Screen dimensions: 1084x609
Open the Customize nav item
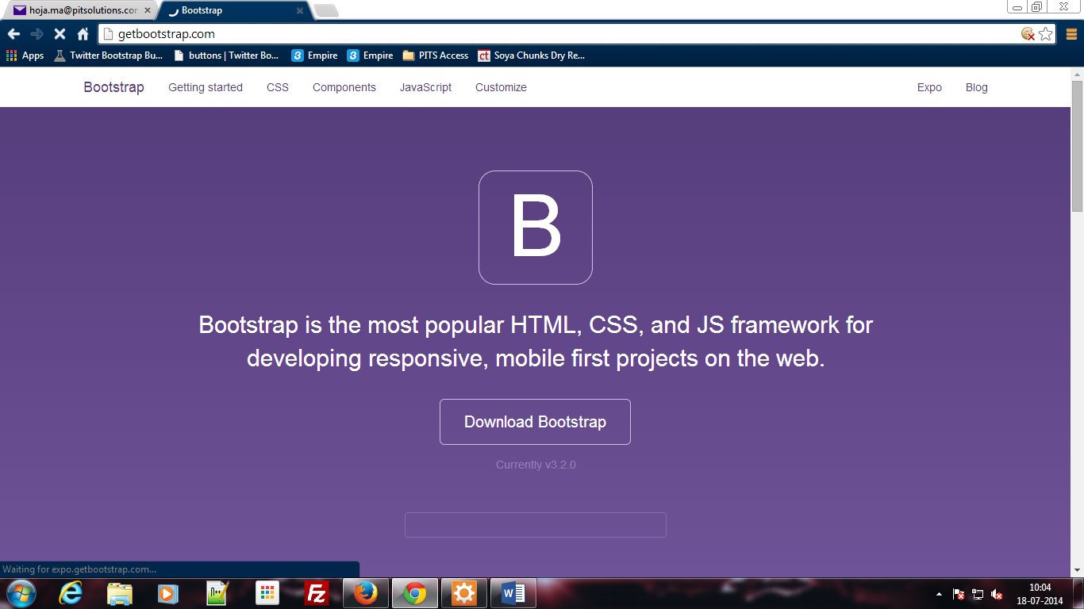coord(501,87)
